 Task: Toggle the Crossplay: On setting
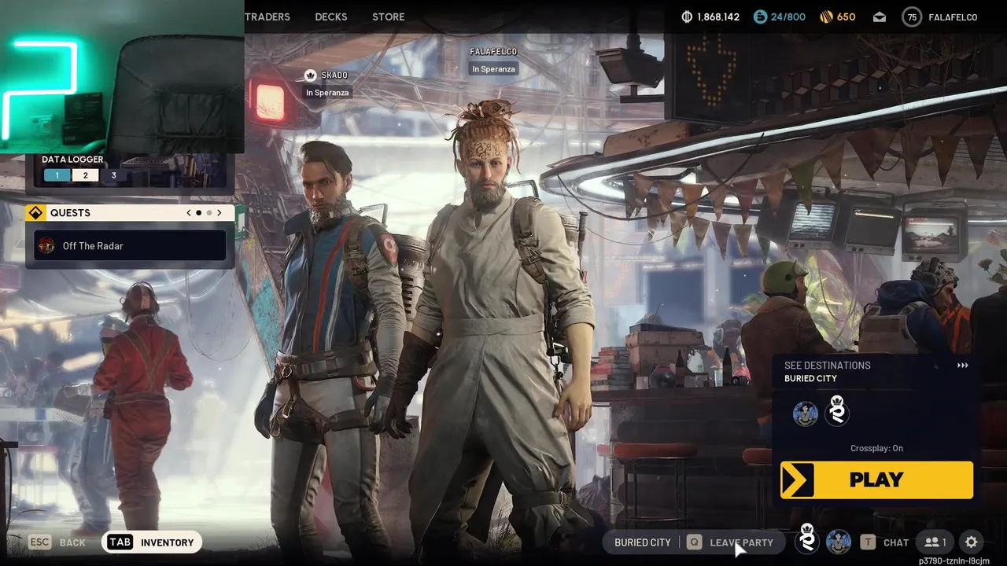(x=876, y=448)
